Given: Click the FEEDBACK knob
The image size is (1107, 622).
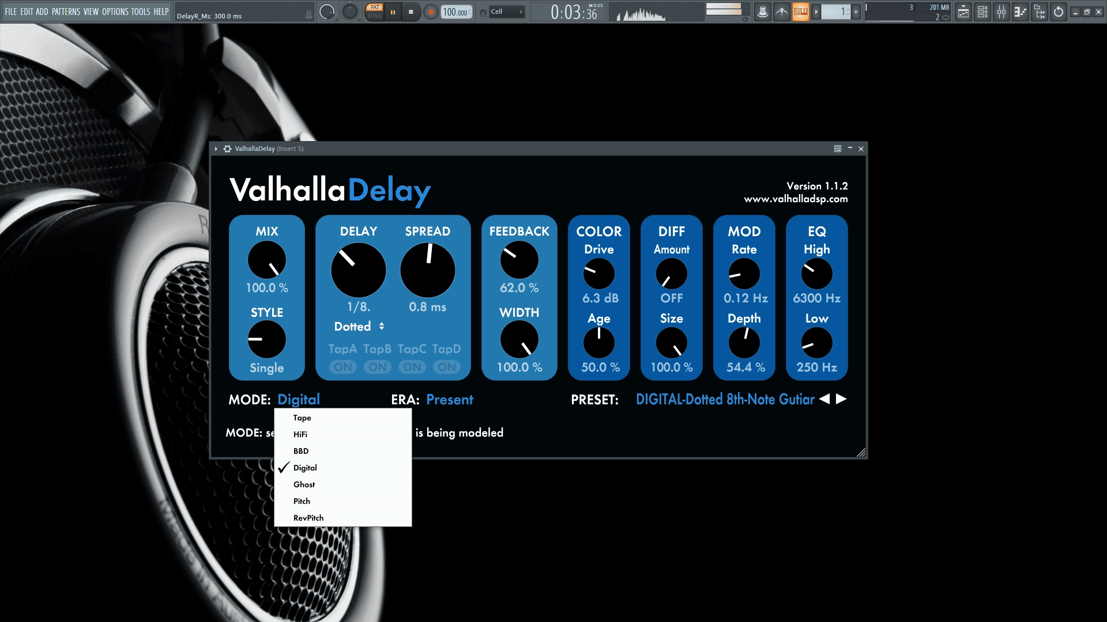Looking at the screenshot, I should [x=519, y=260].
